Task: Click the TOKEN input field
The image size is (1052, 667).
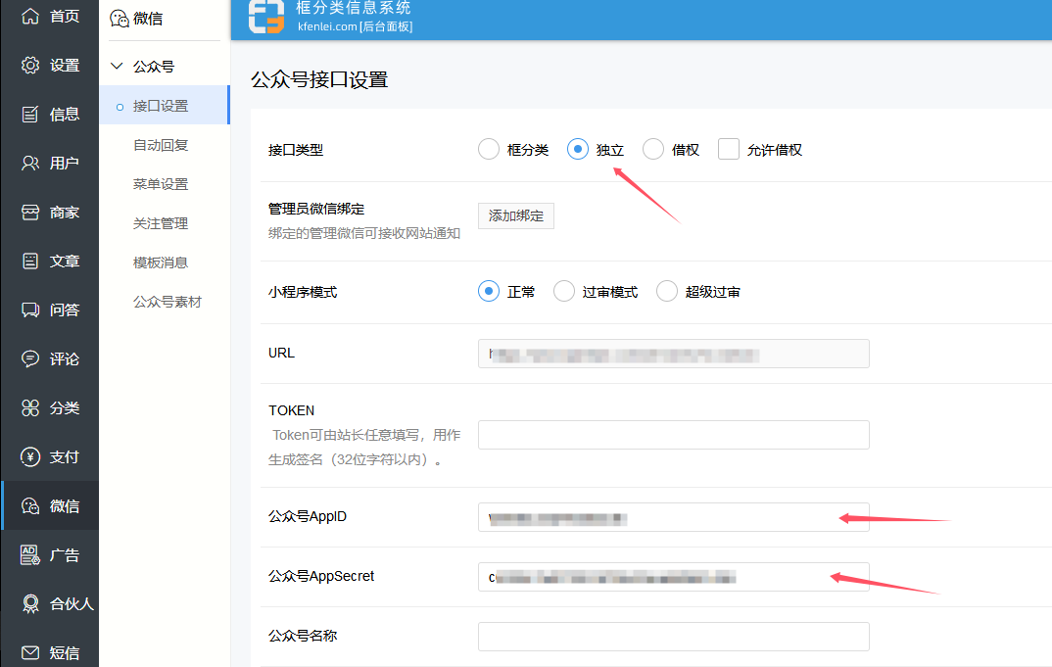Action: (x=673, y=435)
